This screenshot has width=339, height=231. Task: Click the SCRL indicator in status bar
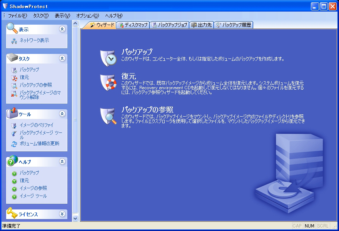click(x=323, y=226)
